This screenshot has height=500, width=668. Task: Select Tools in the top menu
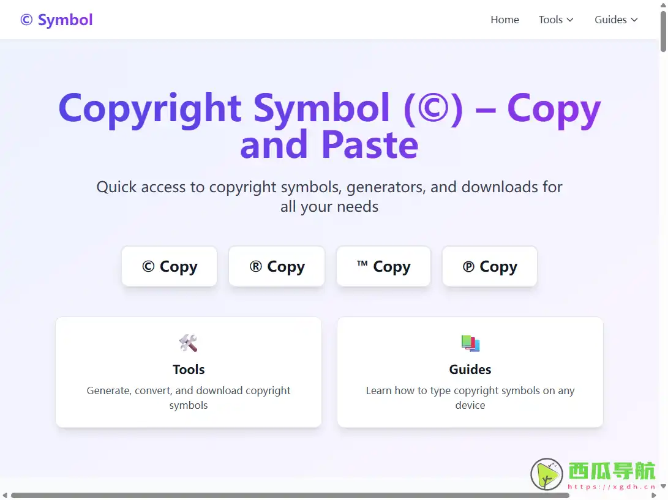click(550, 20)
